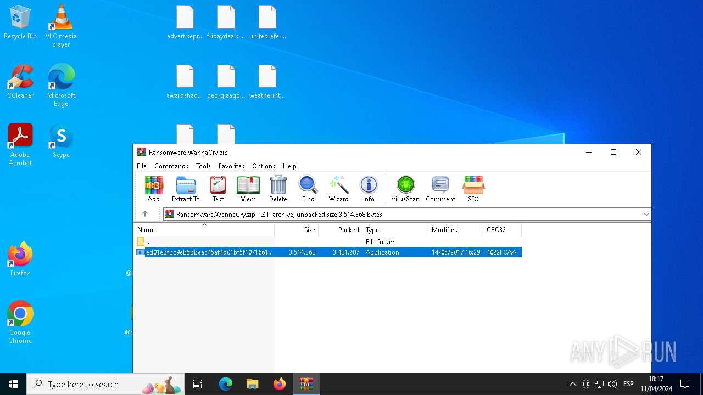Select the awardshad... desktop file
Viewport: 703px width, 395px height.
click(x=185, y=82)
